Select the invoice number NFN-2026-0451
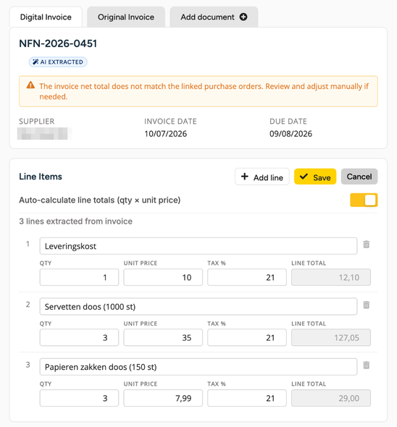 tap(58, 43)
